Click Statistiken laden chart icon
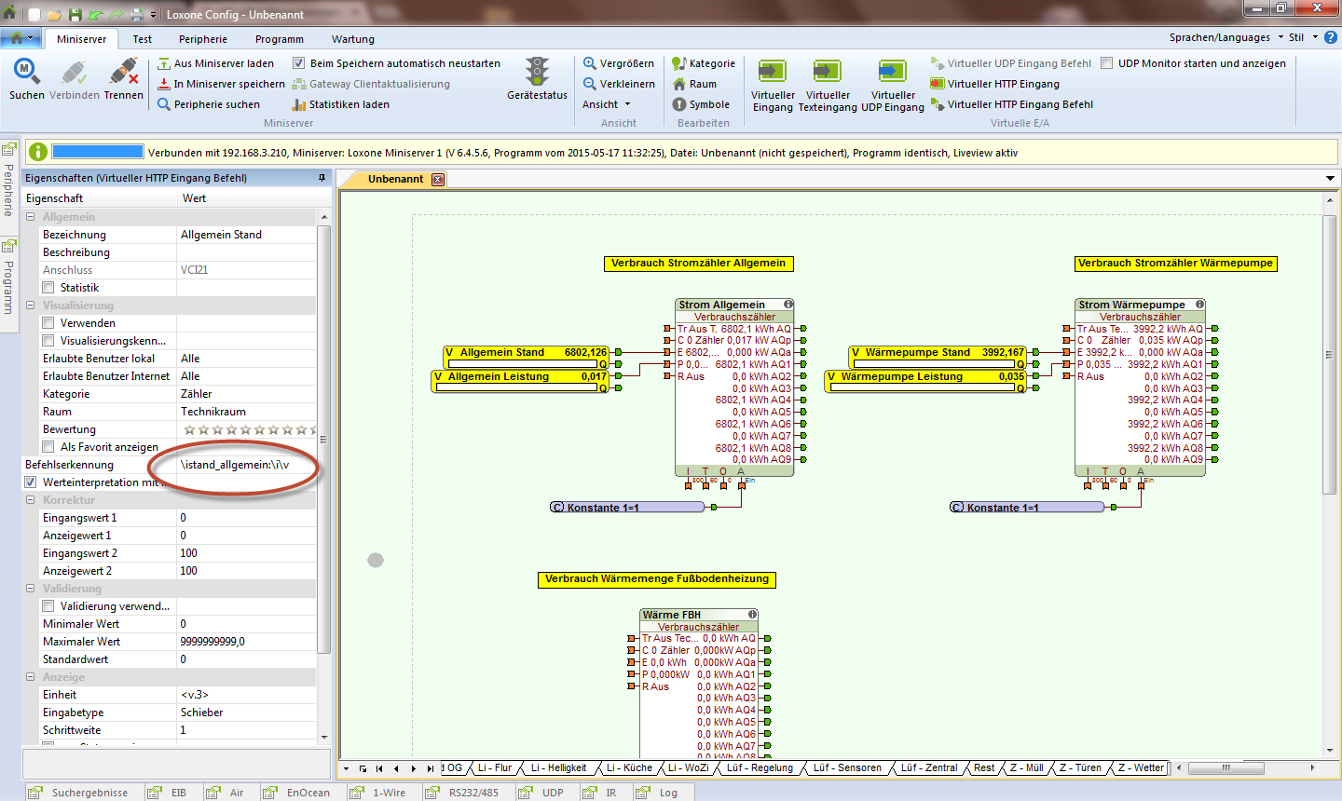This screenshot has height=801, width=1342. coord(299,104)
